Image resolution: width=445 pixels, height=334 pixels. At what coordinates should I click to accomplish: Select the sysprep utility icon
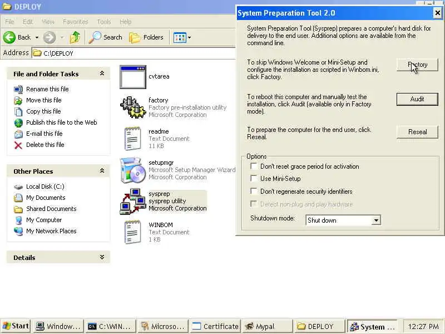pos(133,201)
